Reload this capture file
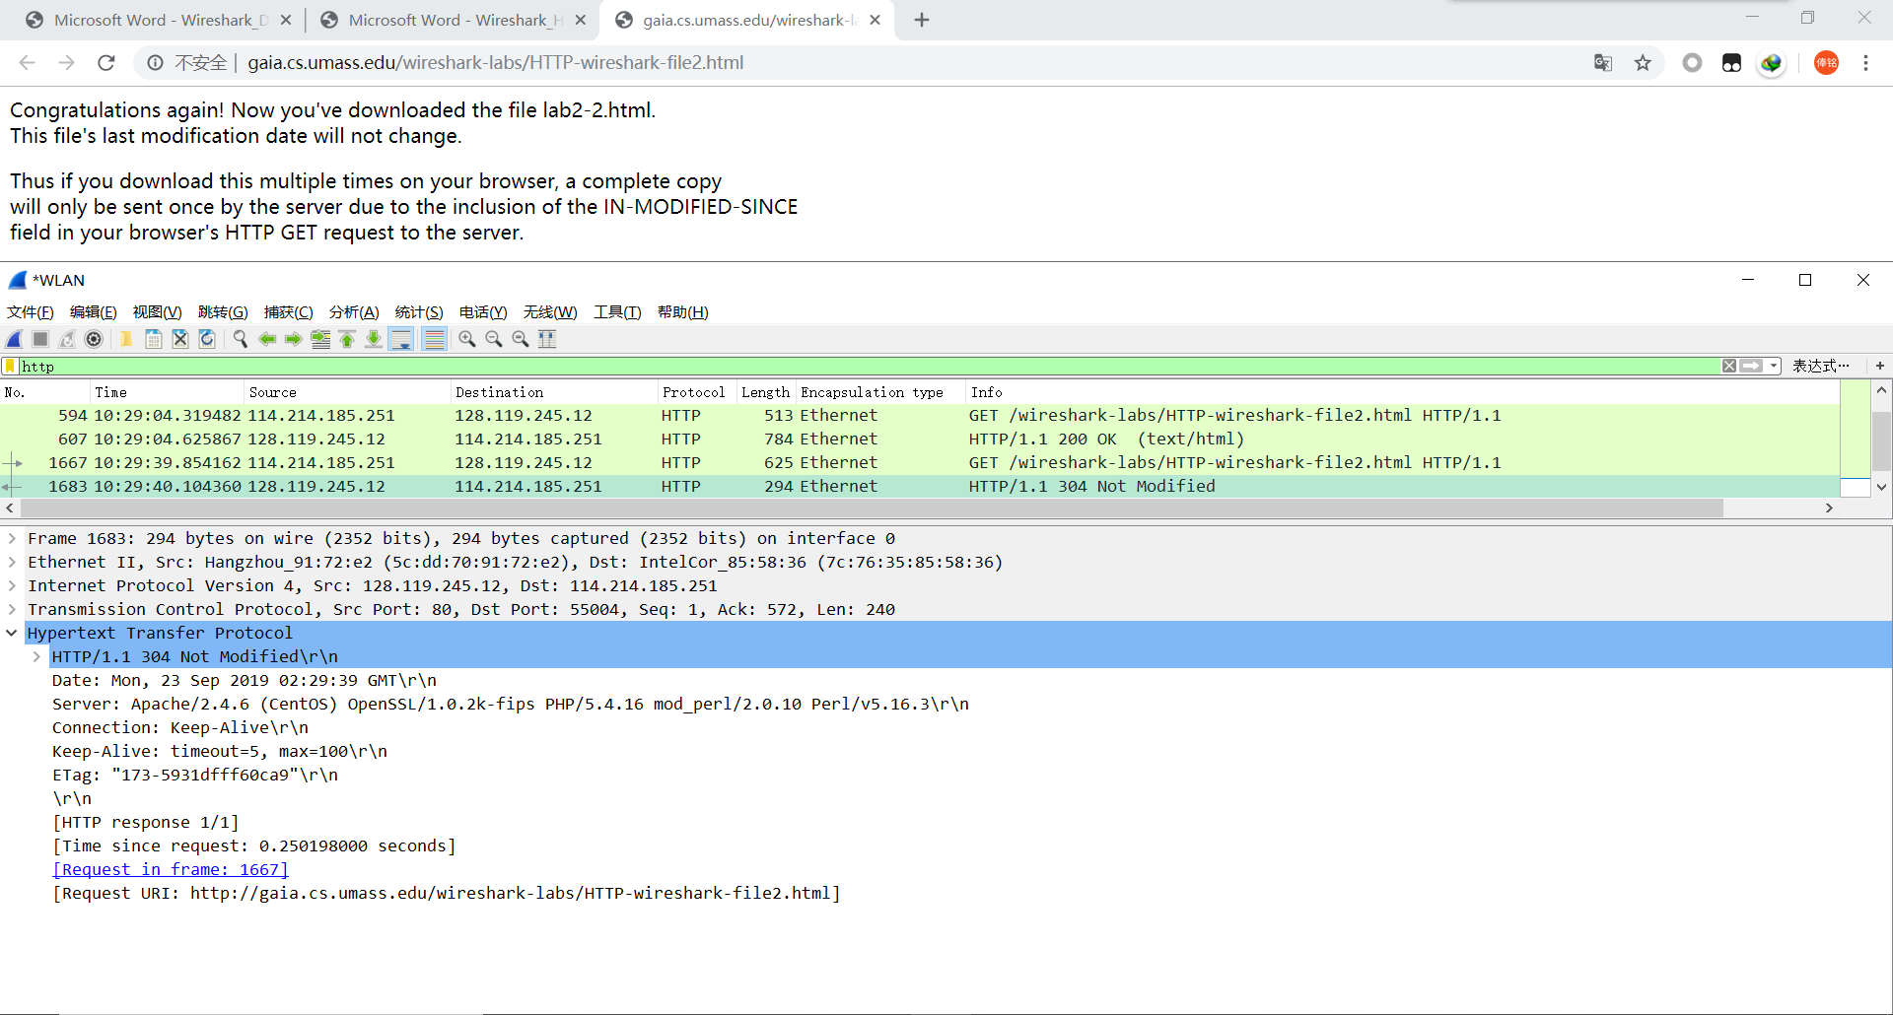 pos(206,339)
